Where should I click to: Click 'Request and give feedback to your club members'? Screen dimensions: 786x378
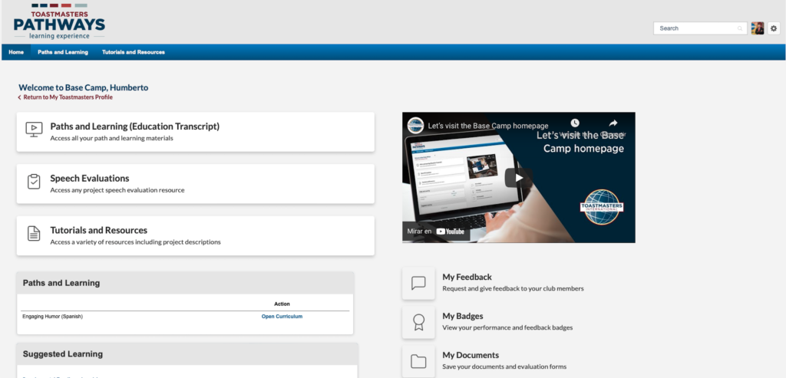click(513, 288)
